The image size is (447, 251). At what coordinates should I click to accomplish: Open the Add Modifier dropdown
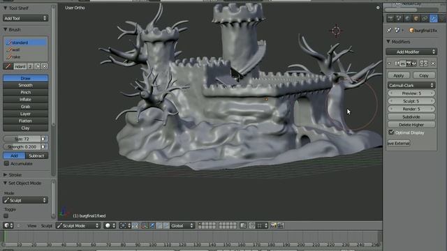point(411,52)
